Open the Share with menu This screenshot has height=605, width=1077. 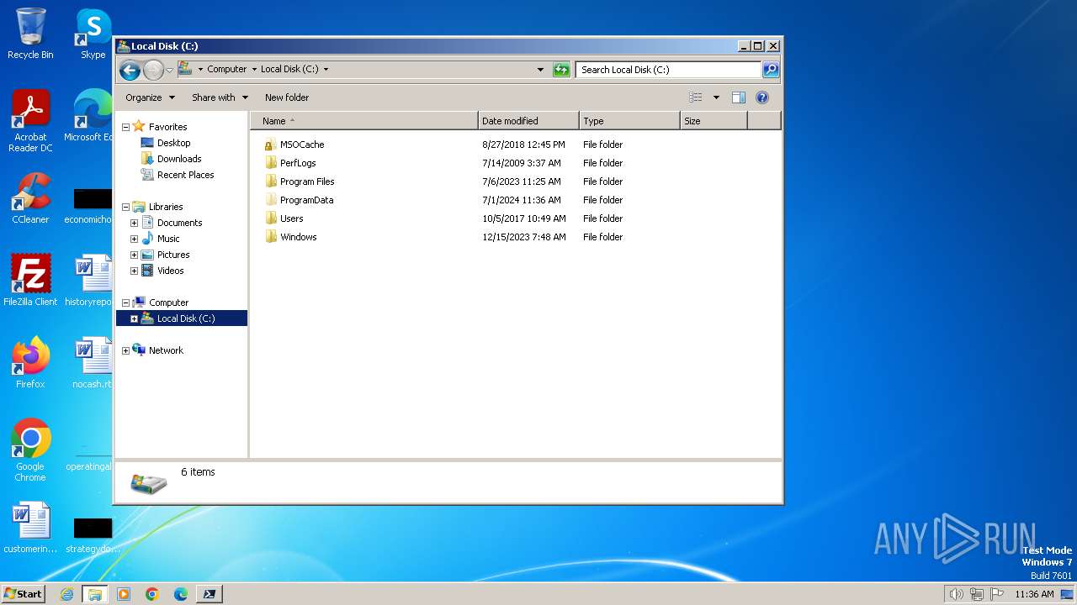pyautogui.click(x=220, y=97)
